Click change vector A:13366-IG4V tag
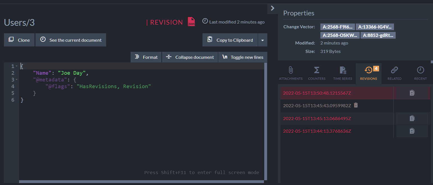 tap(375, 27)
